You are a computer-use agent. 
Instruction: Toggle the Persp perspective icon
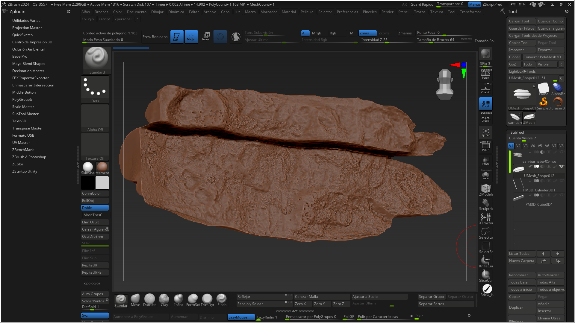click(x=485, y=74)
